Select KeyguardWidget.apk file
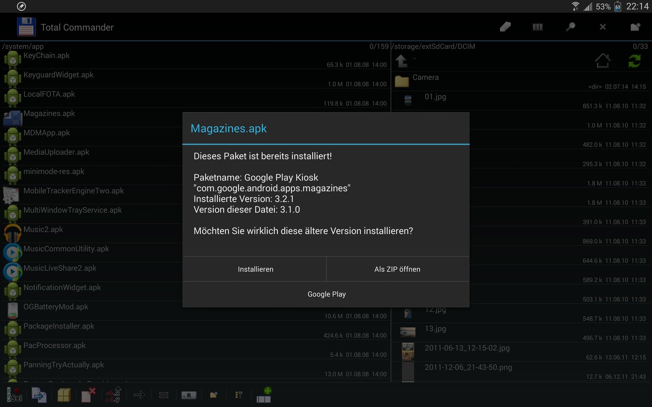Image resolution: width=652 pixels, height=407 pixels. (x=195, y=79)
